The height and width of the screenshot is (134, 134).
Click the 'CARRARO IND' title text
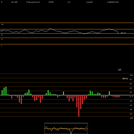[x=113, y=2]
